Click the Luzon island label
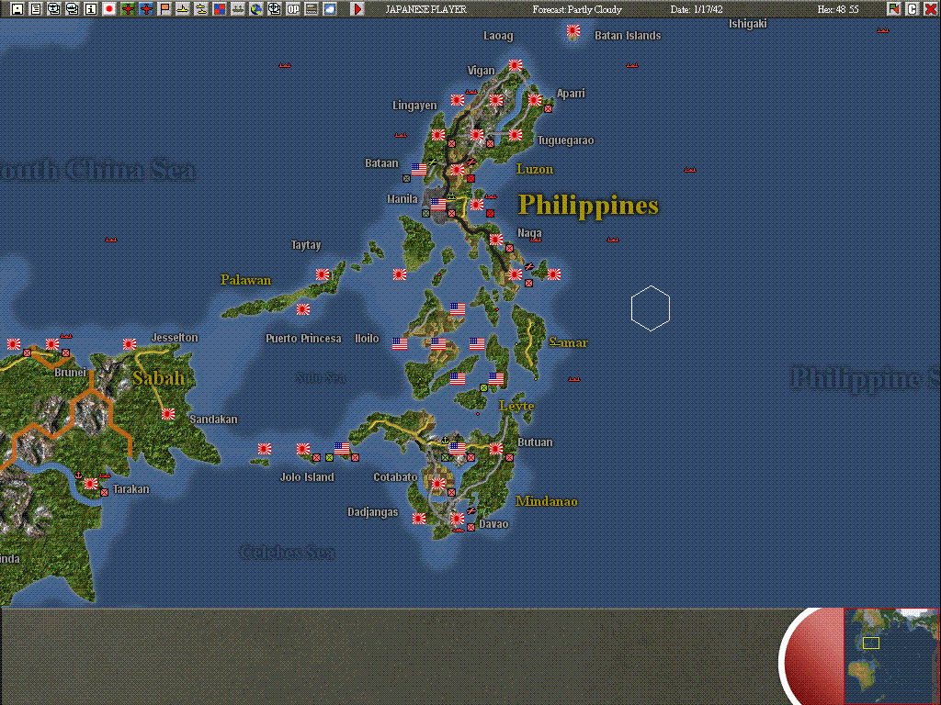Viewport: 941px width, 705px height. pos(535,169)
